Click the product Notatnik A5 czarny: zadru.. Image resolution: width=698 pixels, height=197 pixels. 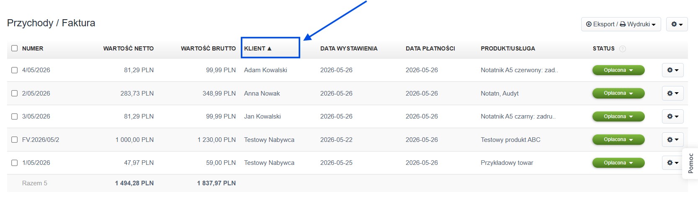click(x=518, y=116)
